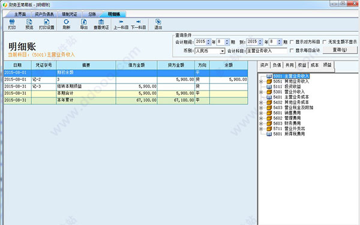Screen dimensions: 360x225
Task: Select 结转本期损益 row
Action: pyautogui.click(x=126, y=86)
